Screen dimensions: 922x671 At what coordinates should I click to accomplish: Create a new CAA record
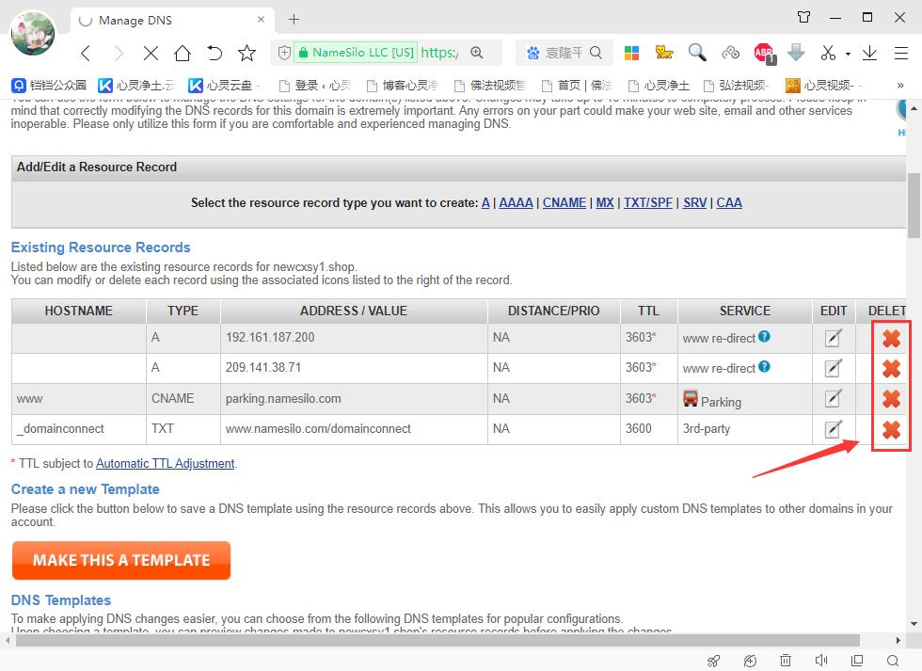pyautogui.click(x=729, y=203)
